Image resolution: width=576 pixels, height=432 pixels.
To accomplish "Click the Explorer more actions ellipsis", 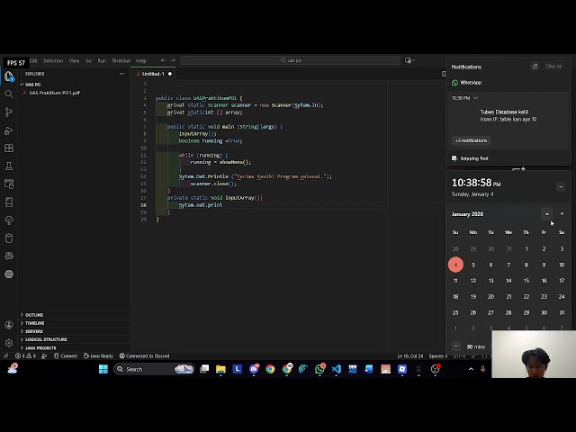I will pyautogui.click(x=121, y=74).
